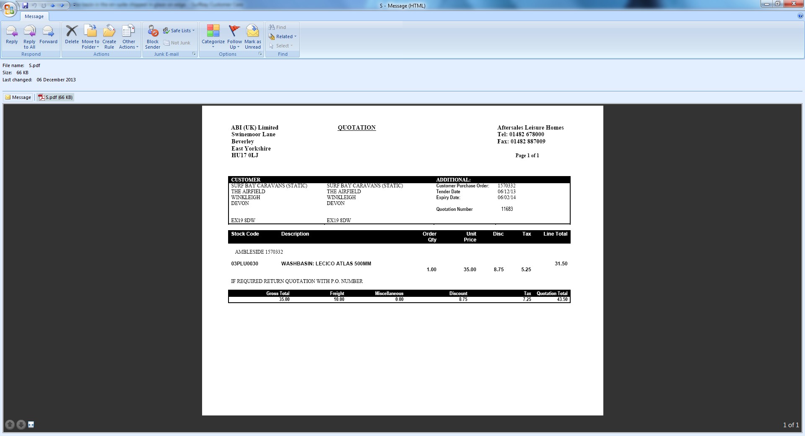Click the Gross Total value 35.00

click(x=284, y=299)
